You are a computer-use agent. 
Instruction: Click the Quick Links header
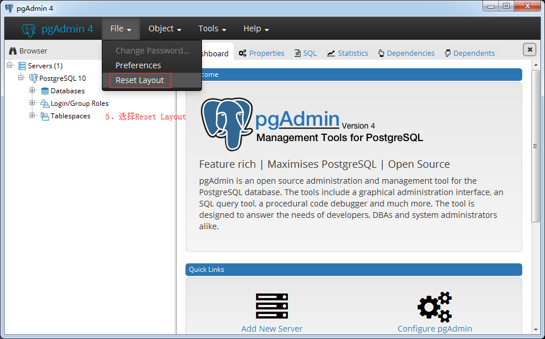pos(353,270)
